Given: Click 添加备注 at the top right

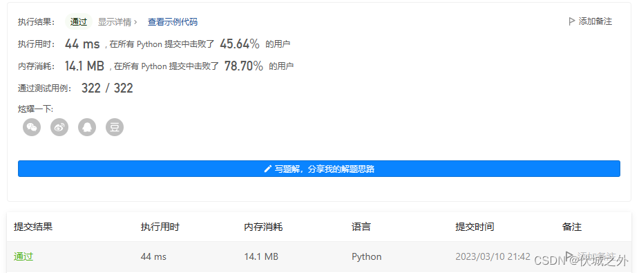Looking at the screenshot, I should pos(590,21).
